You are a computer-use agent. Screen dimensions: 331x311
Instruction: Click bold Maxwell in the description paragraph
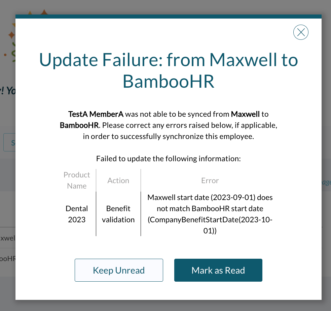(x=245, y=114)
